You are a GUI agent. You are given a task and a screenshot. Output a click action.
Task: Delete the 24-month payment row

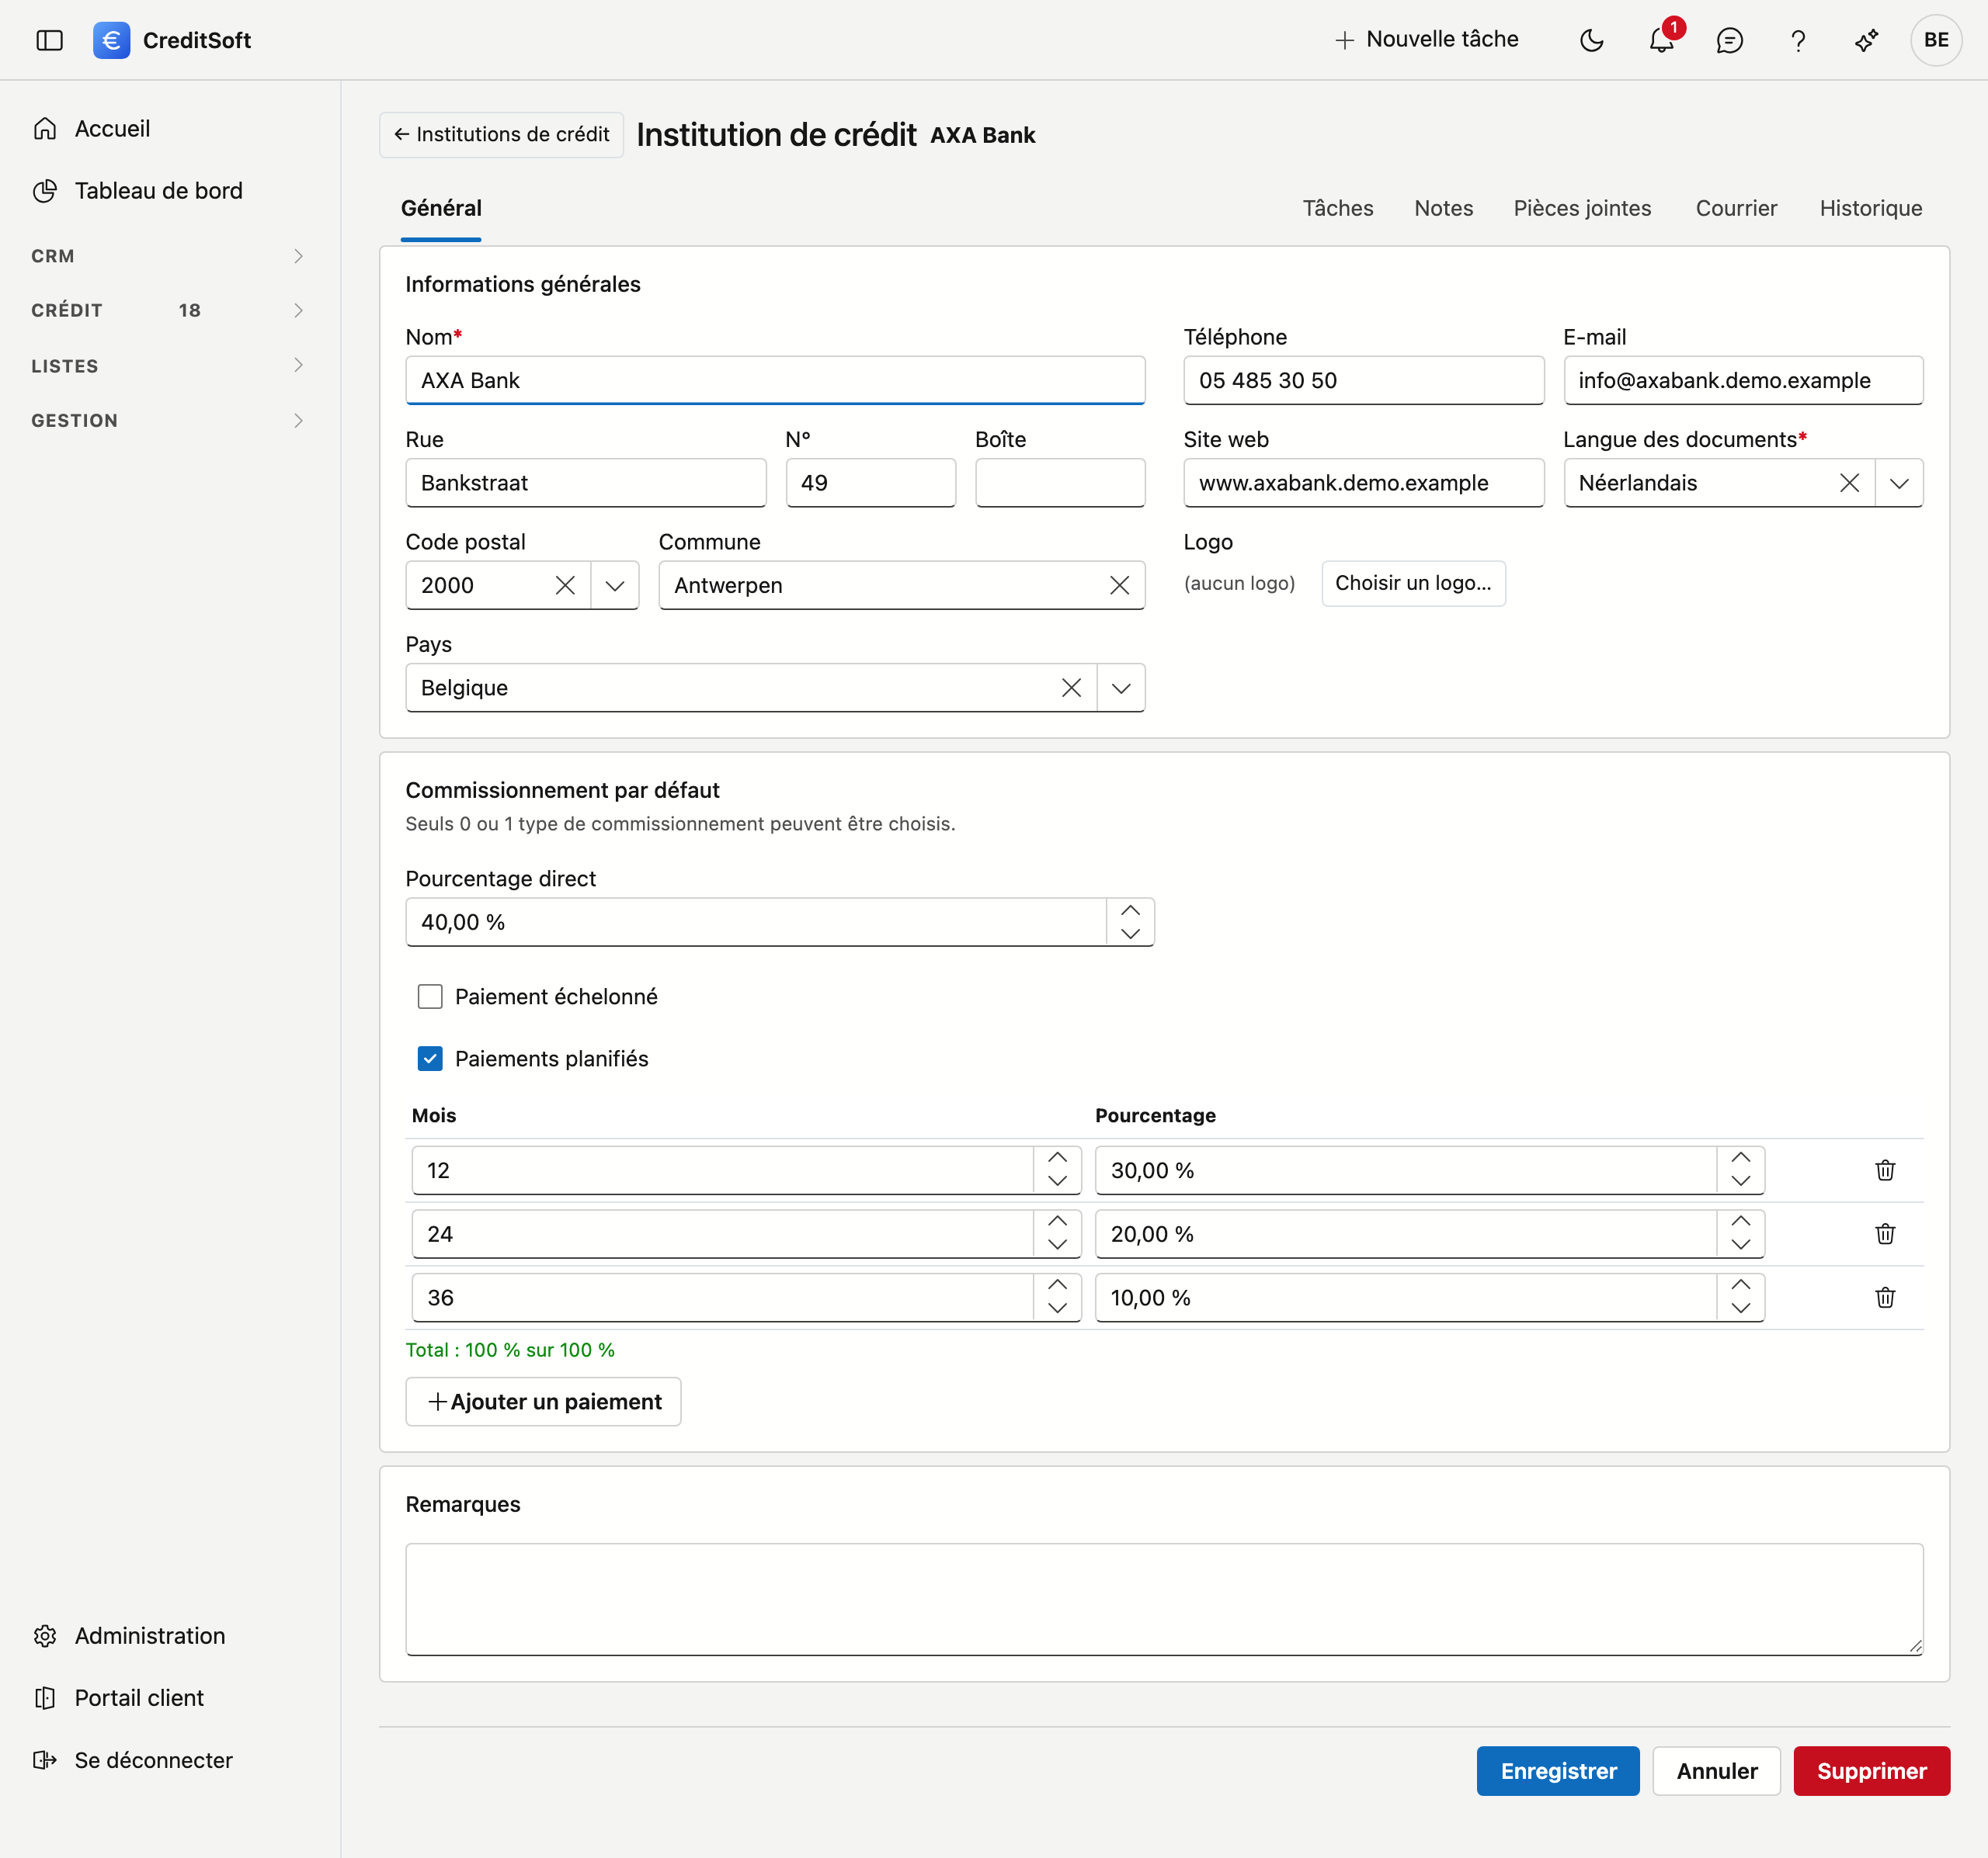coord(1885,1234)
